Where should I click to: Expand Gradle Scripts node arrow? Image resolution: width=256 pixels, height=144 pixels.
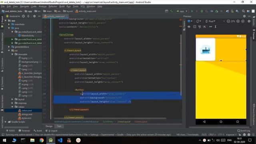[x=6, y=122]
